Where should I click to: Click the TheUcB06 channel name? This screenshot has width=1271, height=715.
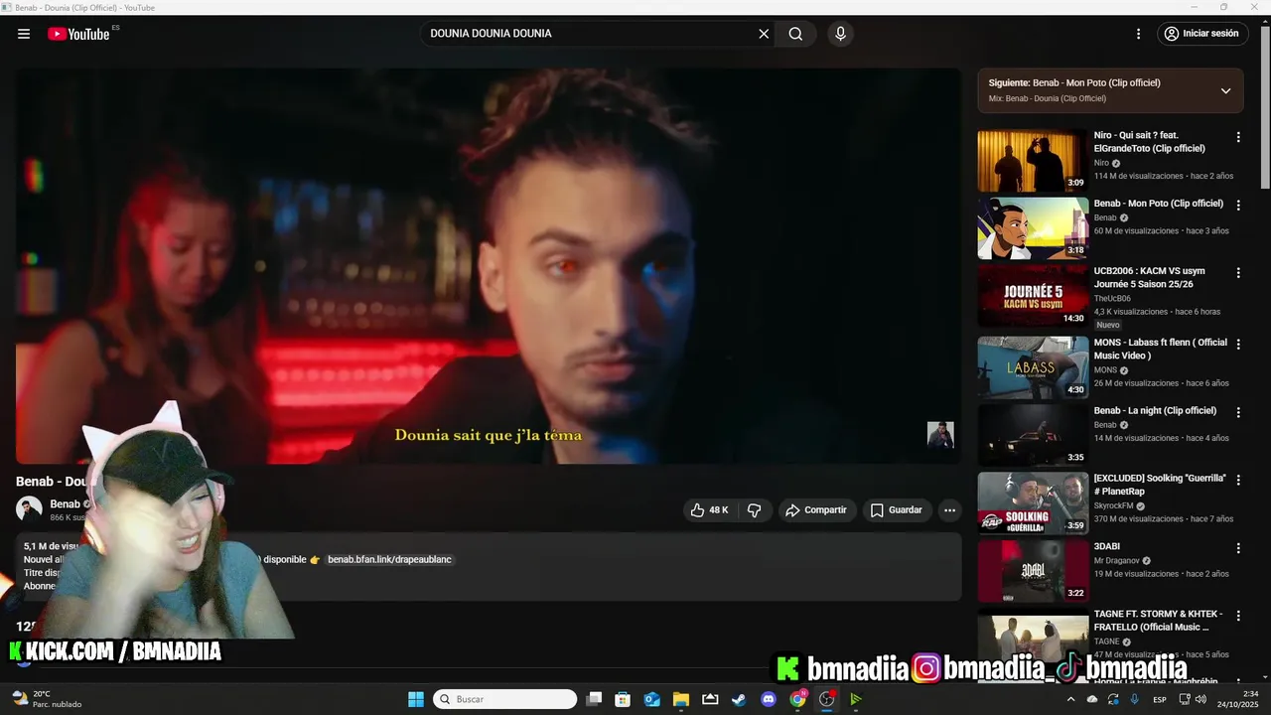tap(1112, 298)
